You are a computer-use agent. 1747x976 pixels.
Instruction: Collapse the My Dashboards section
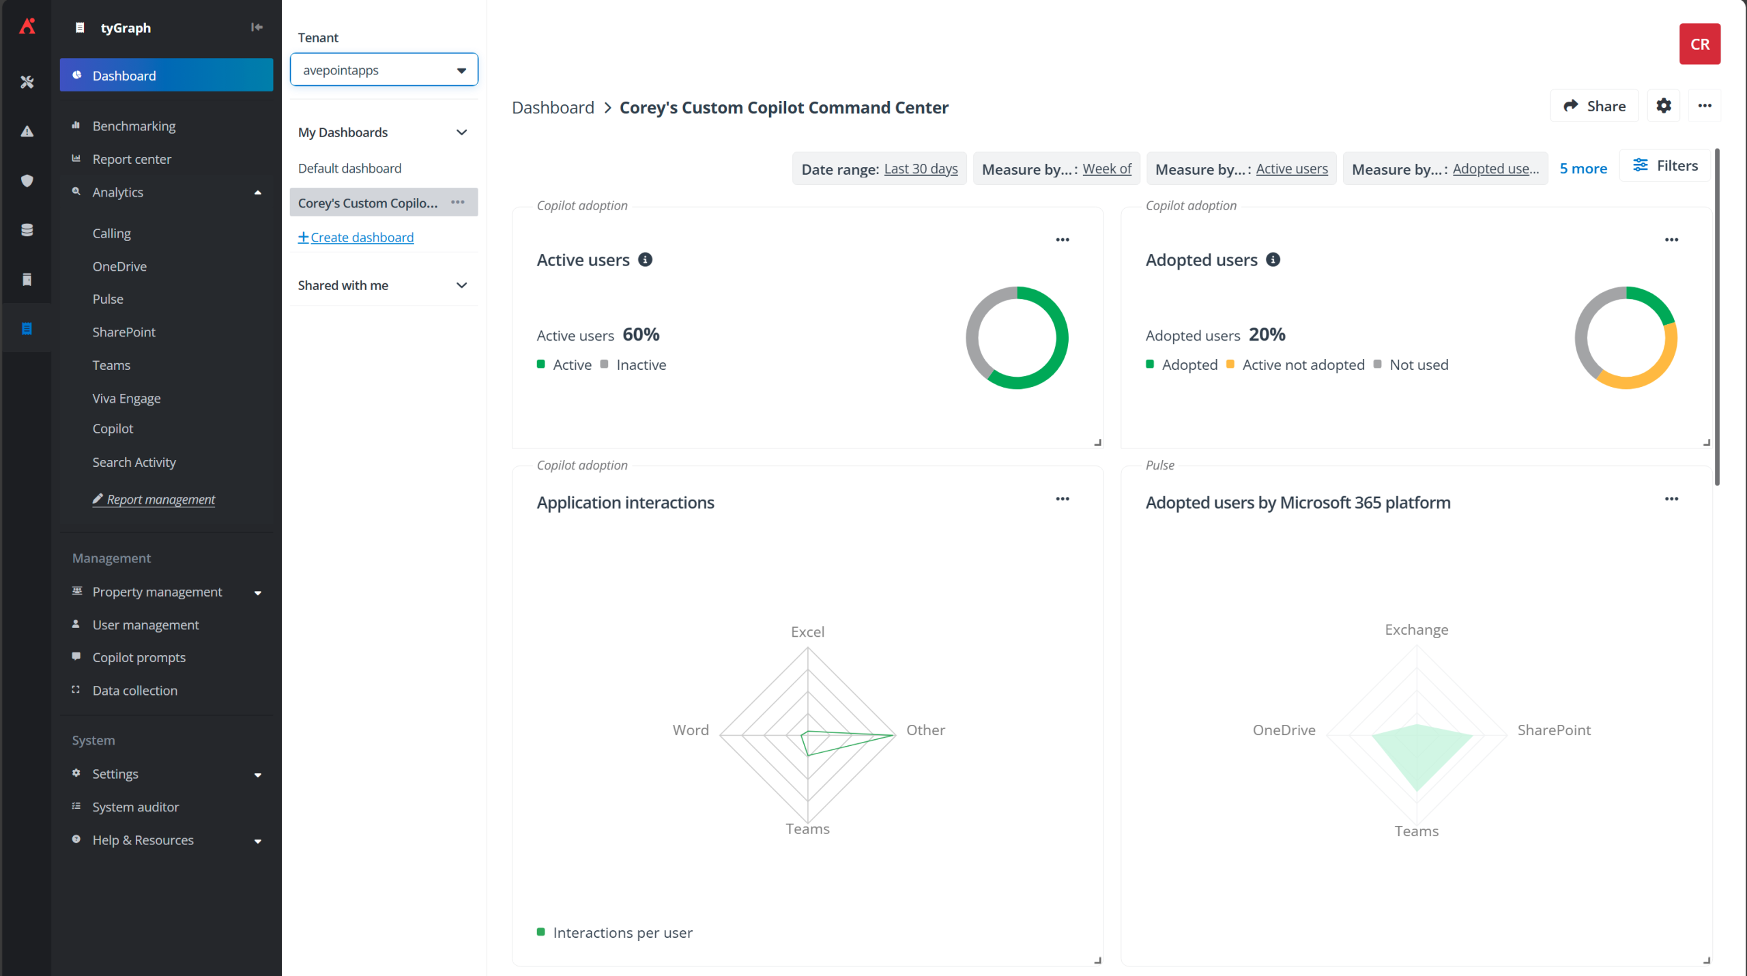(x=461, y=132)
